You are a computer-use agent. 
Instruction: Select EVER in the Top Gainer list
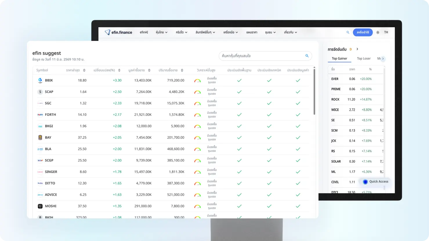(335, 79)
